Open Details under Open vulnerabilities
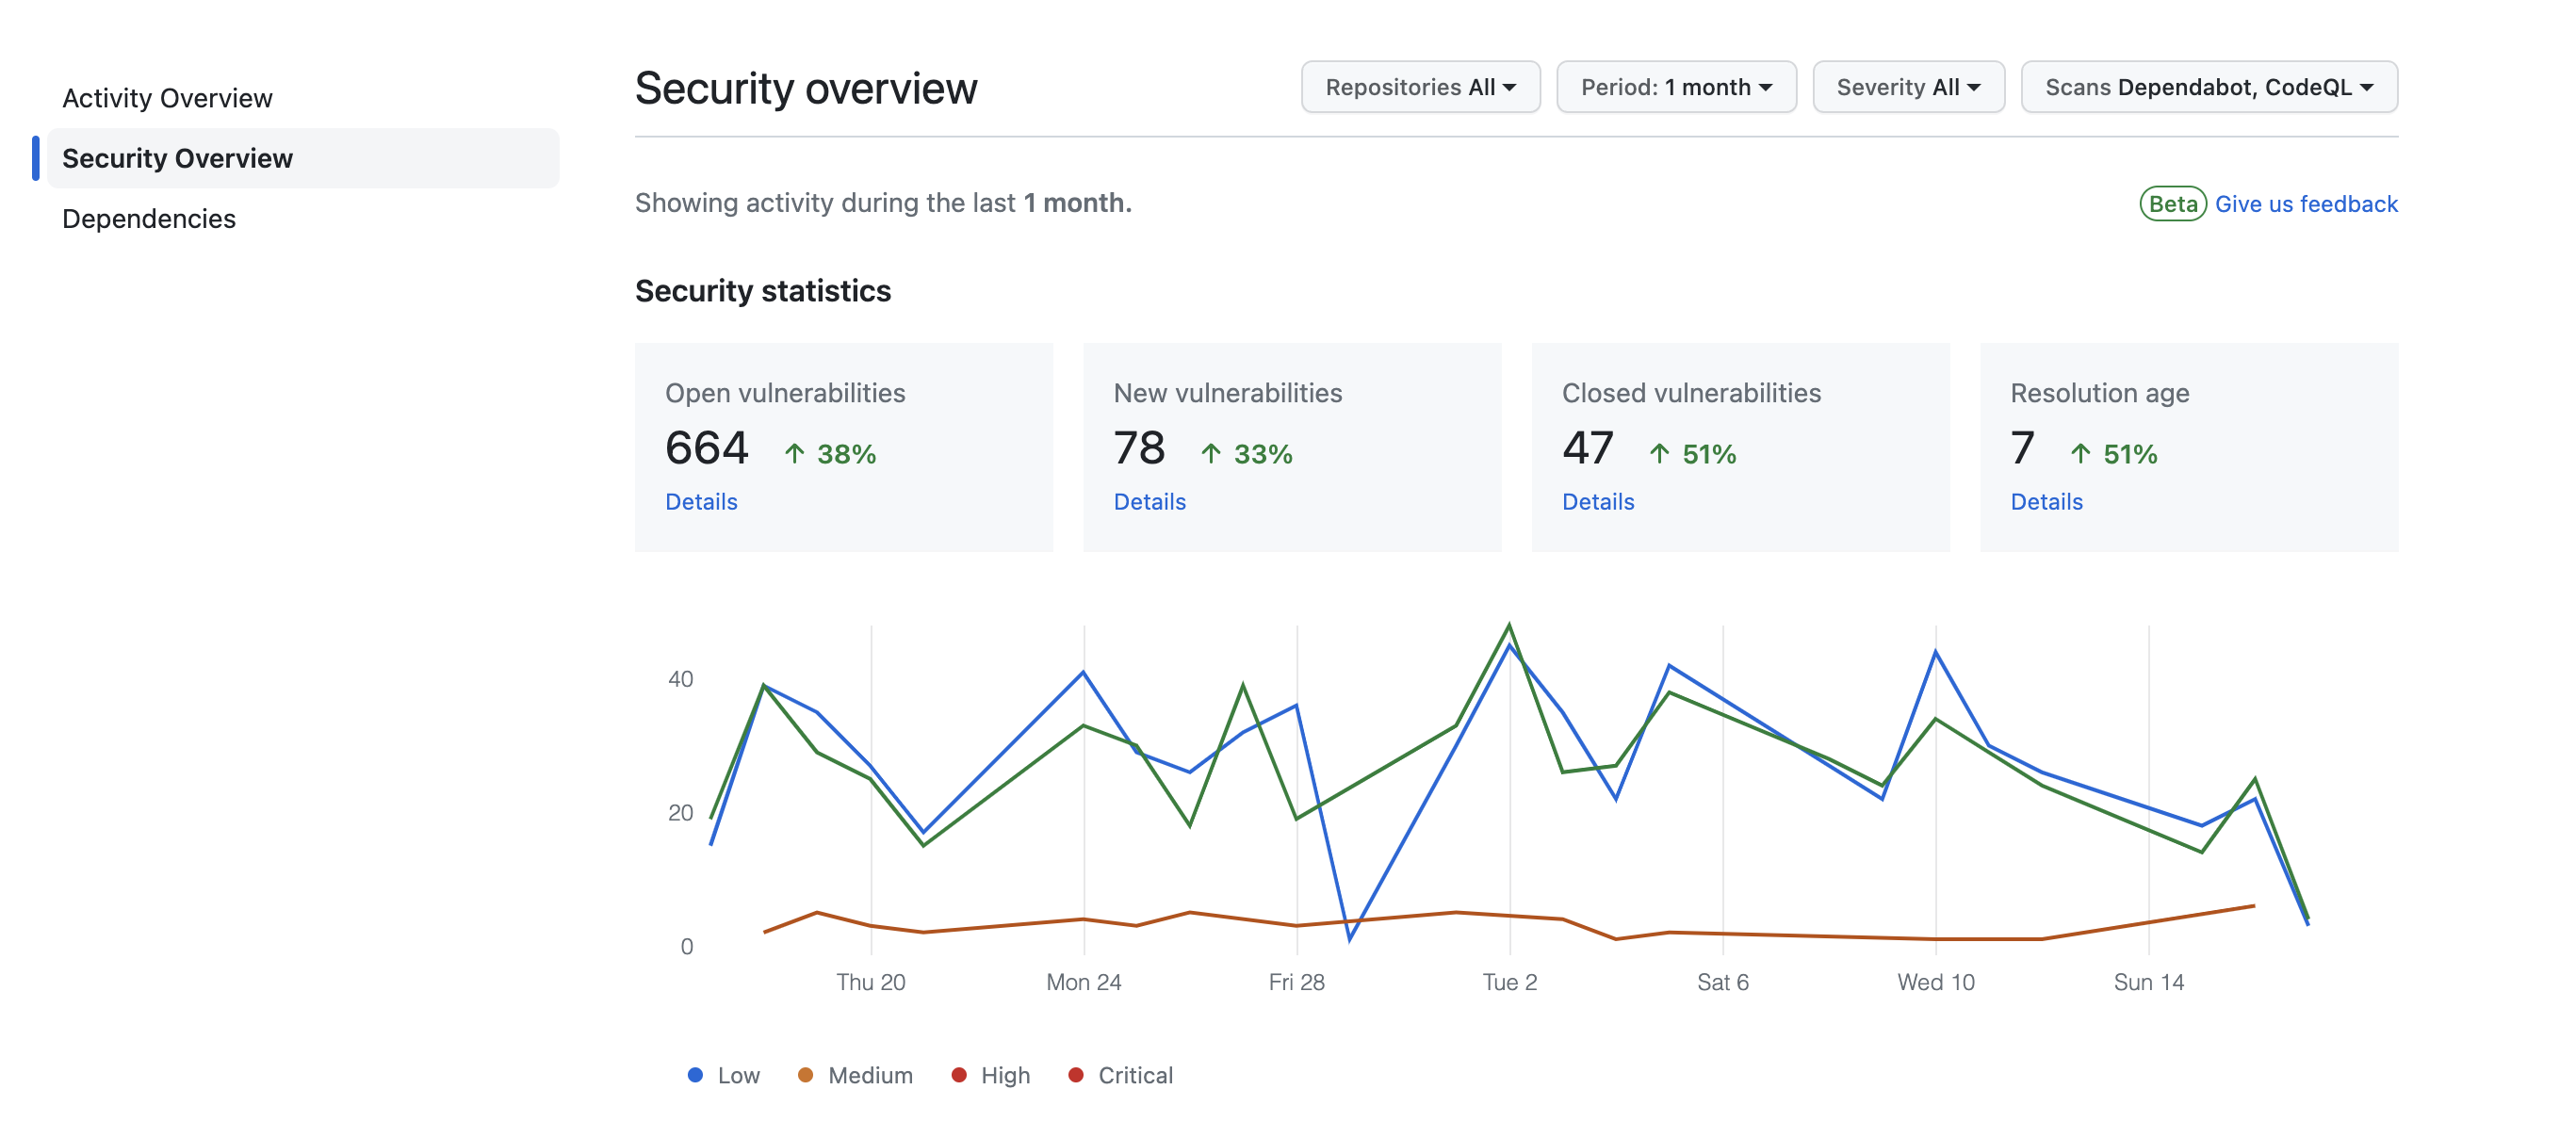Image resolution: width=2576 pixels, height=1138 pixels. [701, 501]
